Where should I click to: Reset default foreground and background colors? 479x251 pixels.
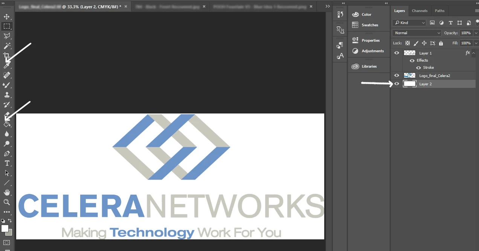[x=3, y=221]
